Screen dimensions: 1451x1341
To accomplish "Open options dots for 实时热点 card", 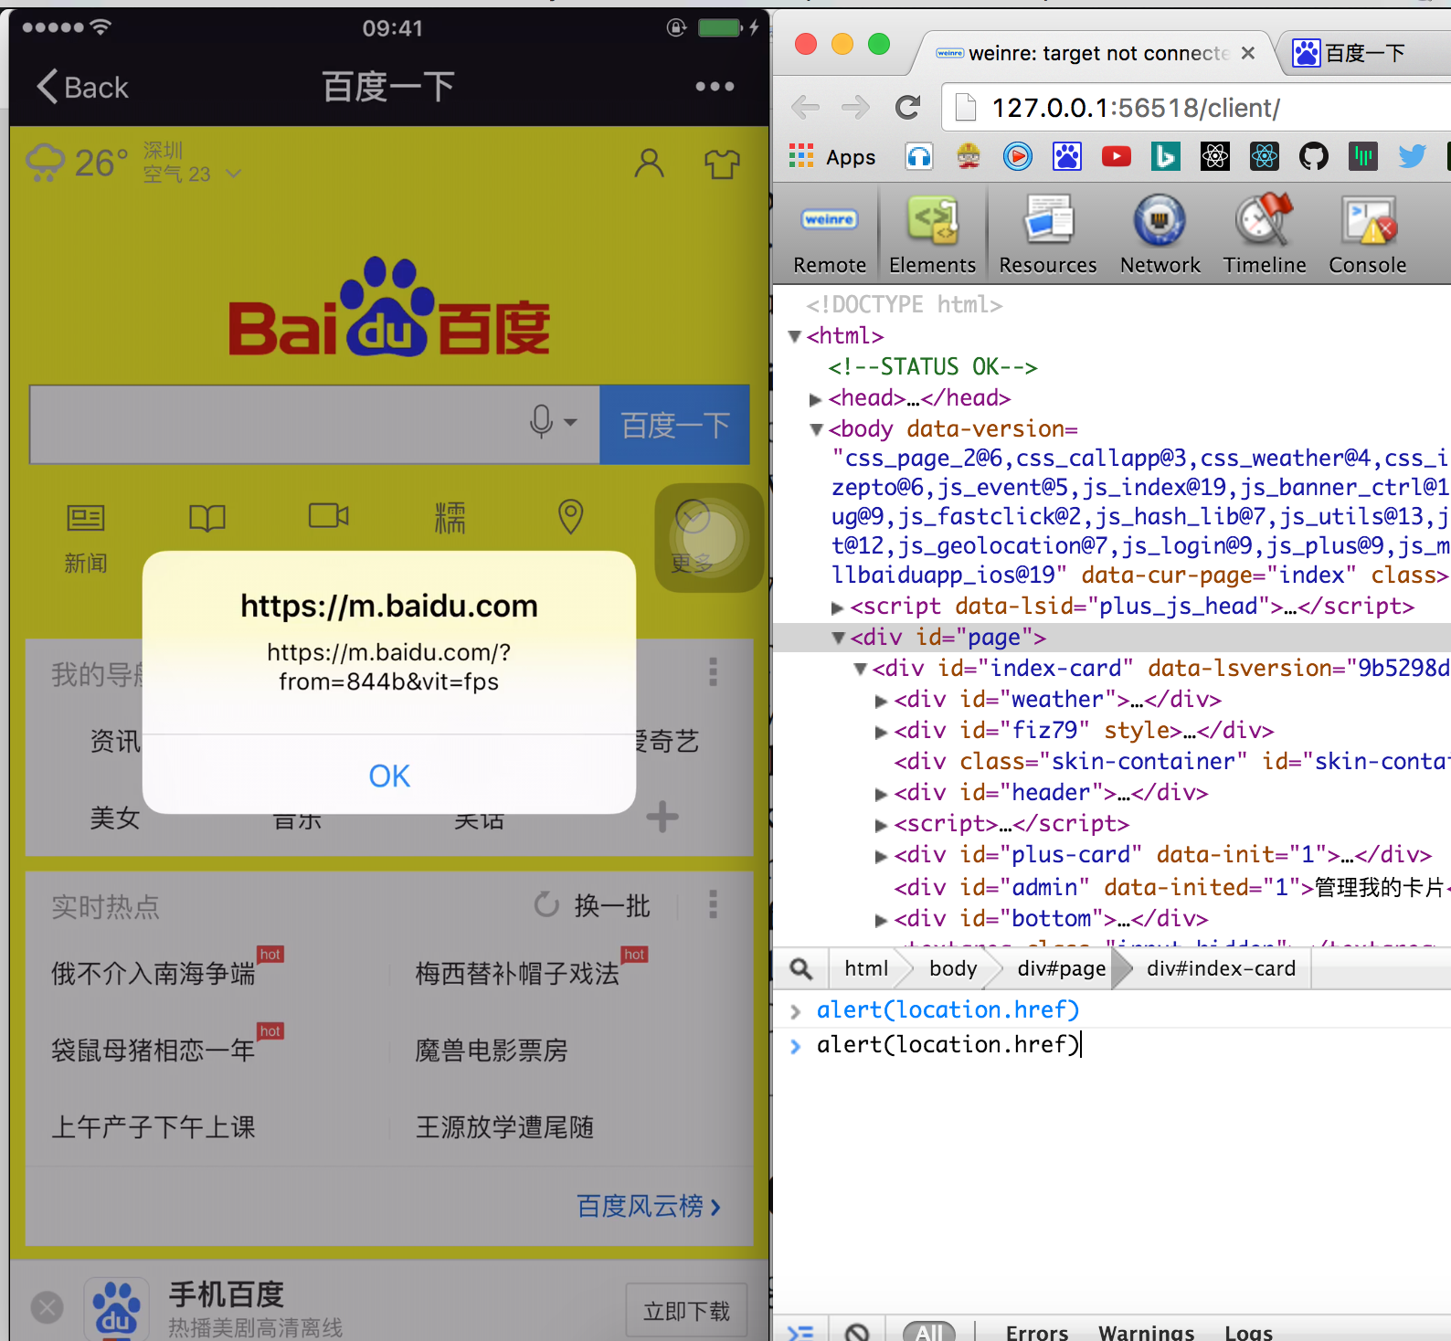I will (x=714, y=904).
